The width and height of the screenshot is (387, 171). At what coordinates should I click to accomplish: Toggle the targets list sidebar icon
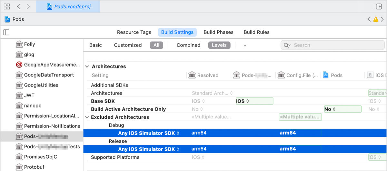pos(6,32)
